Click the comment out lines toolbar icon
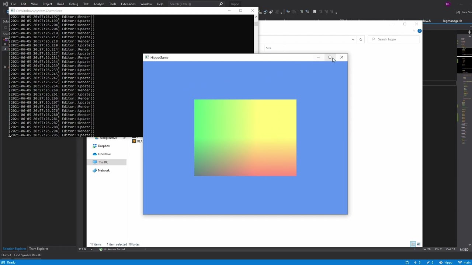Screen dimensions: 472x265 [x=301, y=12]
